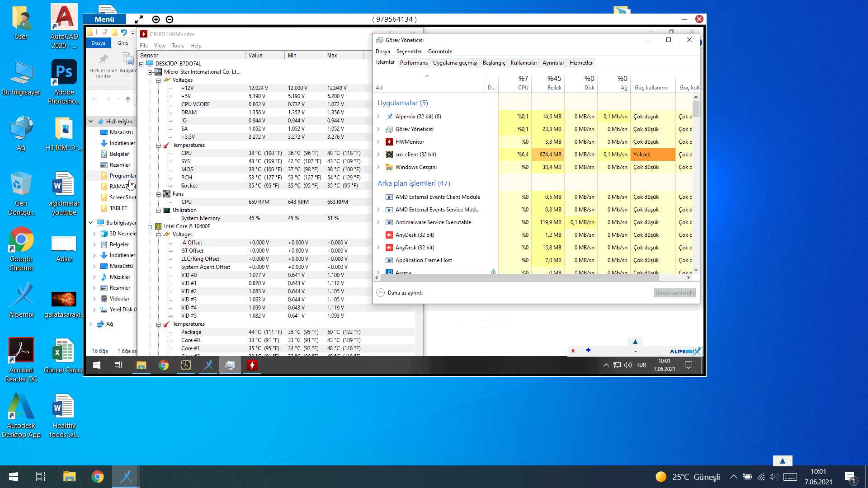
Task: Open the Acrobat Reader DC desktop icon
Action: coord(21,360)
